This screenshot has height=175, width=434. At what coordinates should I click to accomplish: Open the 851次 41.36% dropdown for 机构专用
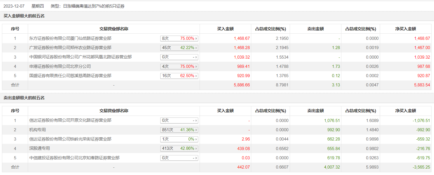coord(179,130)
